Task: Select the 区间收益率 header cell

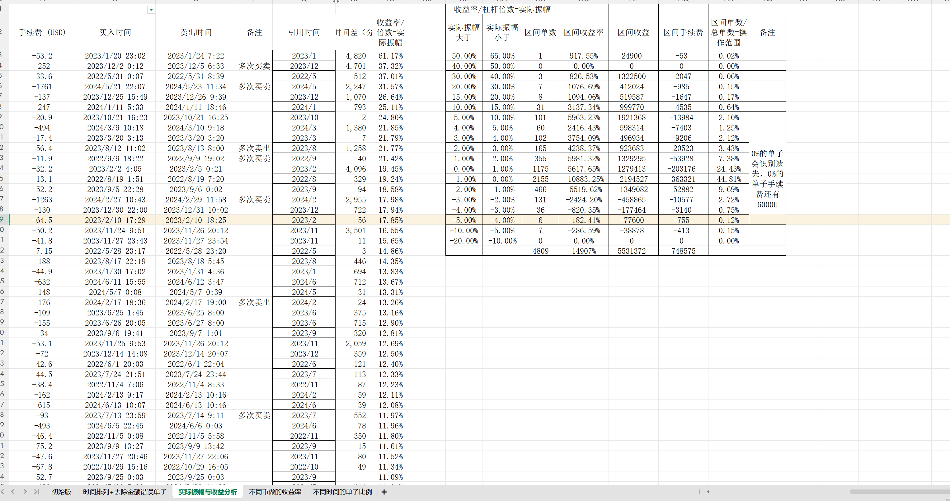Action: point(583,32)
